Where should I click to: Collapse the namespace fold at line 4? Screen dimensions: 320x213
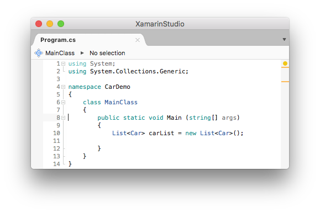63,87
